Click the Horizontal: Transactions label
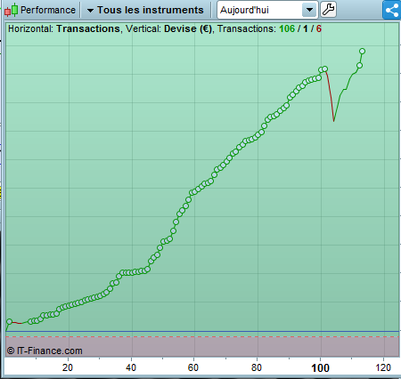Image resolution: width=401 pixels, height=379 pixels. tap(64, 28)
